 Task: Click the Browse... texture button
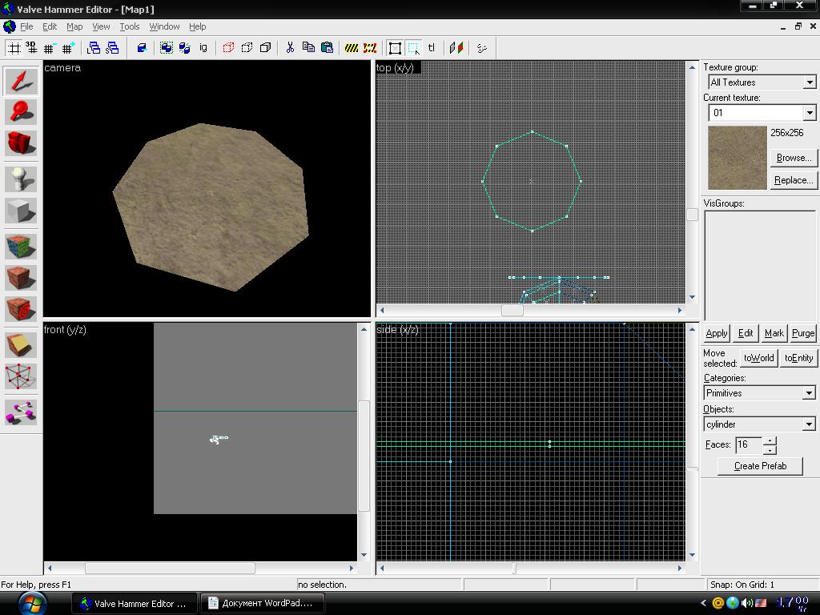click(794, 158)
